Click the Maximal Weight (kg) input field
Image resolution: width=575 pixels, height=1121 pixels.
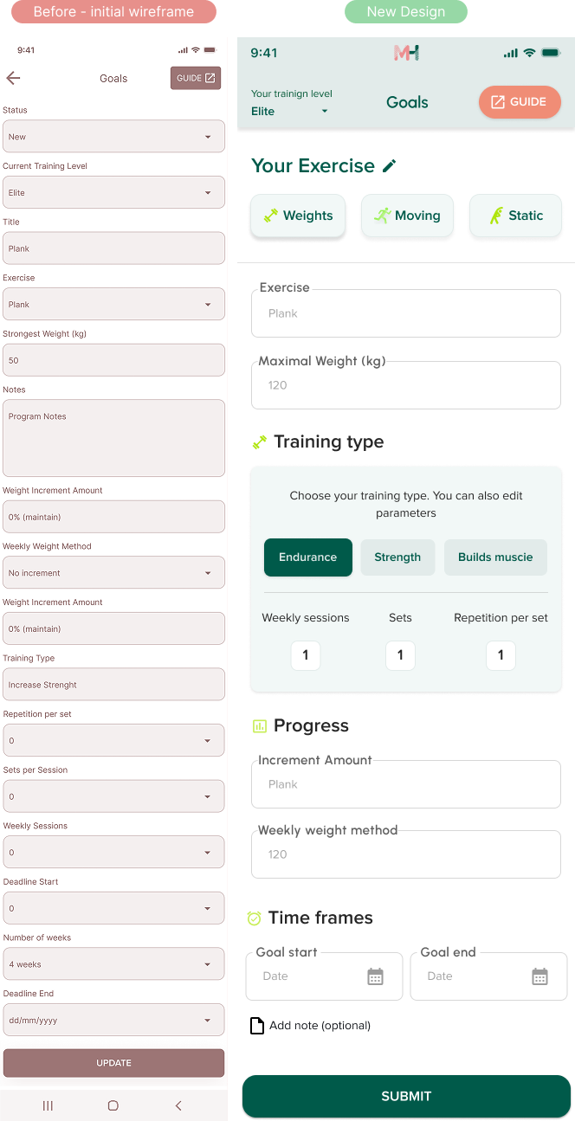405,385
